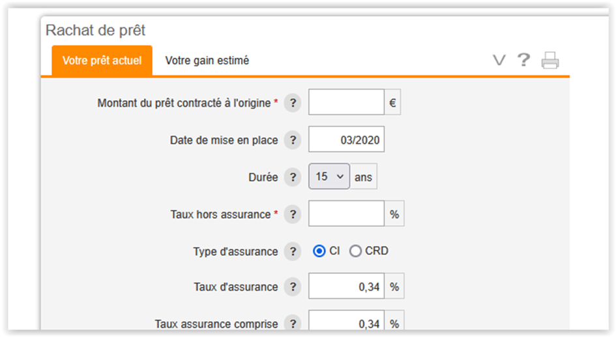Click the V collapse icon in header
The image size is (616, 337).
tap(499, 61)
